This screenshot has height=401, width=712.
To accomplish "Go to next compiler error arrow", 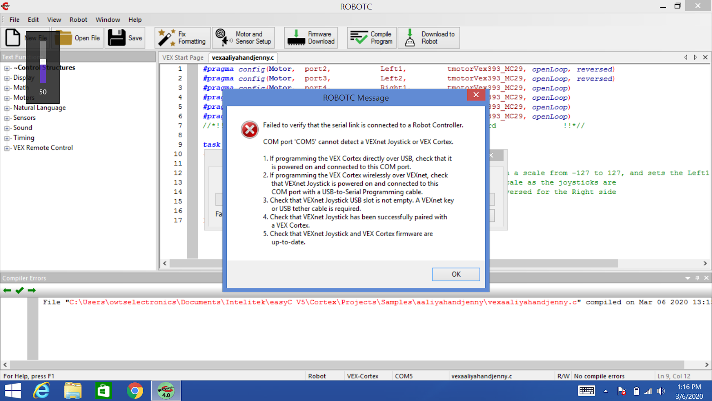I will coord(32,291).
